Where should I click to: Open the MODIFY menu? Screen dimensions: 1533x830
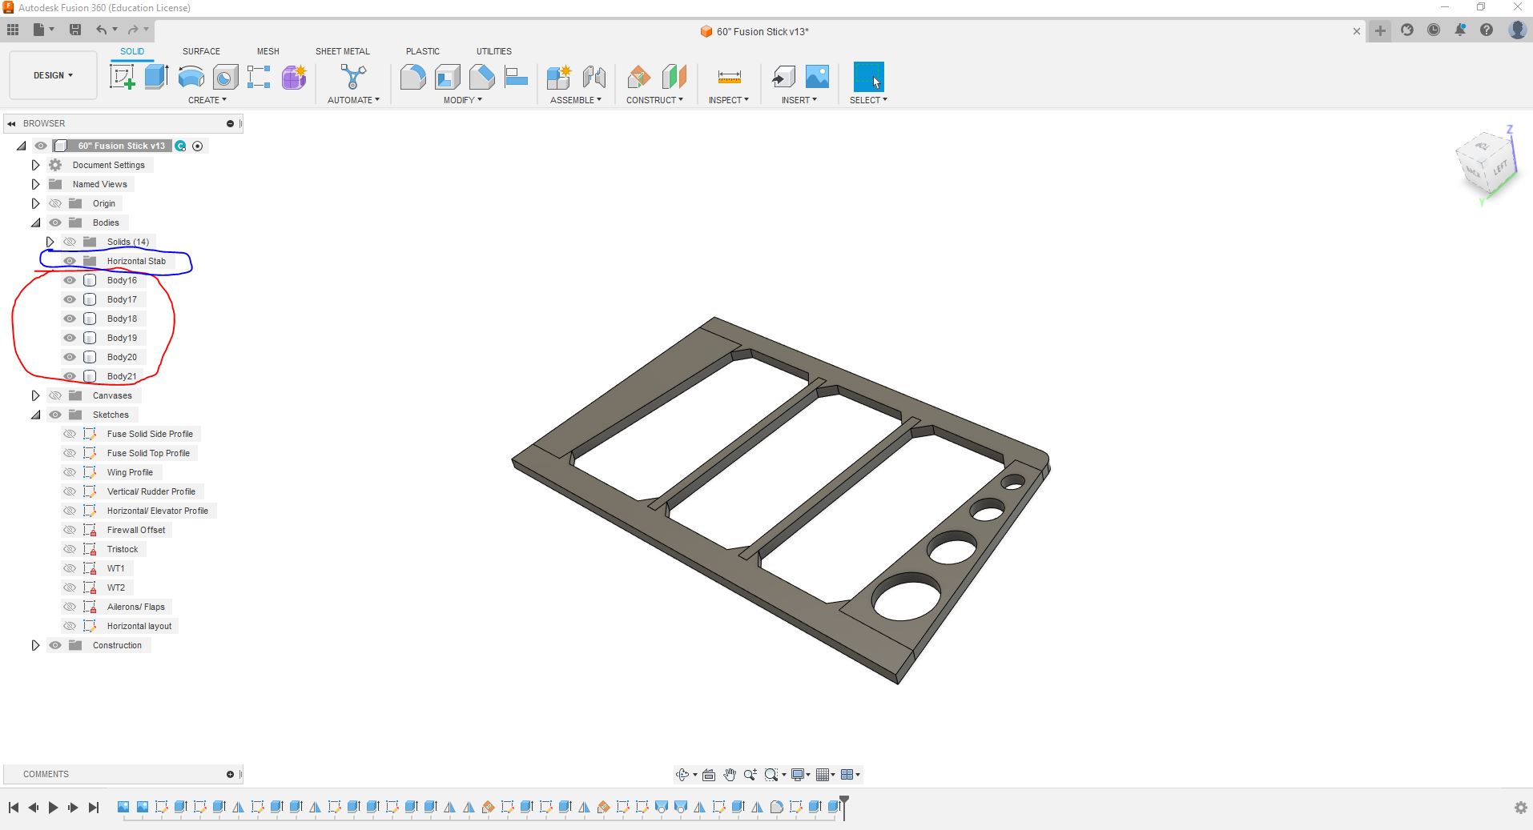click(462, 100)
